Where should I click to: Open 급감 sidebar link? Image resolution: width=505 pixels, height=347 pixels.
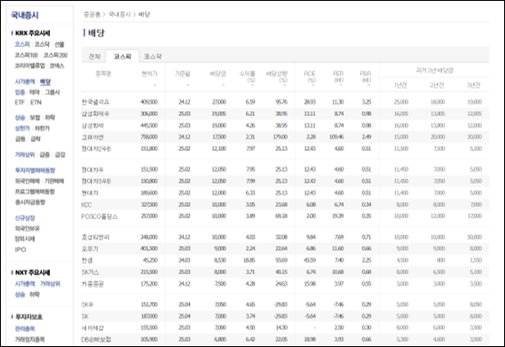(x=59, y=155)
